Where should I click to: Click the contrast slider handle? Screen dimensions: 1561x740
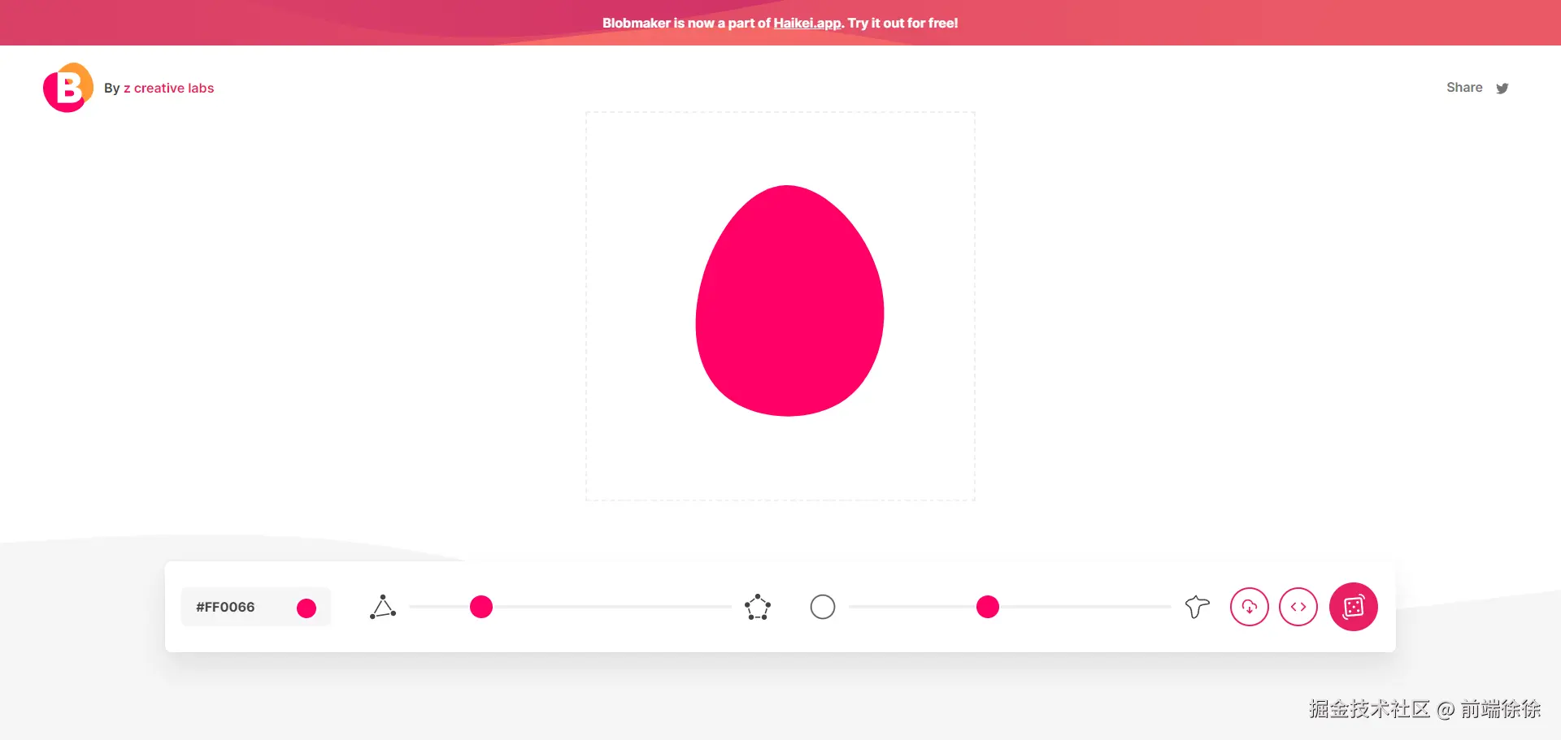point(988,607)
